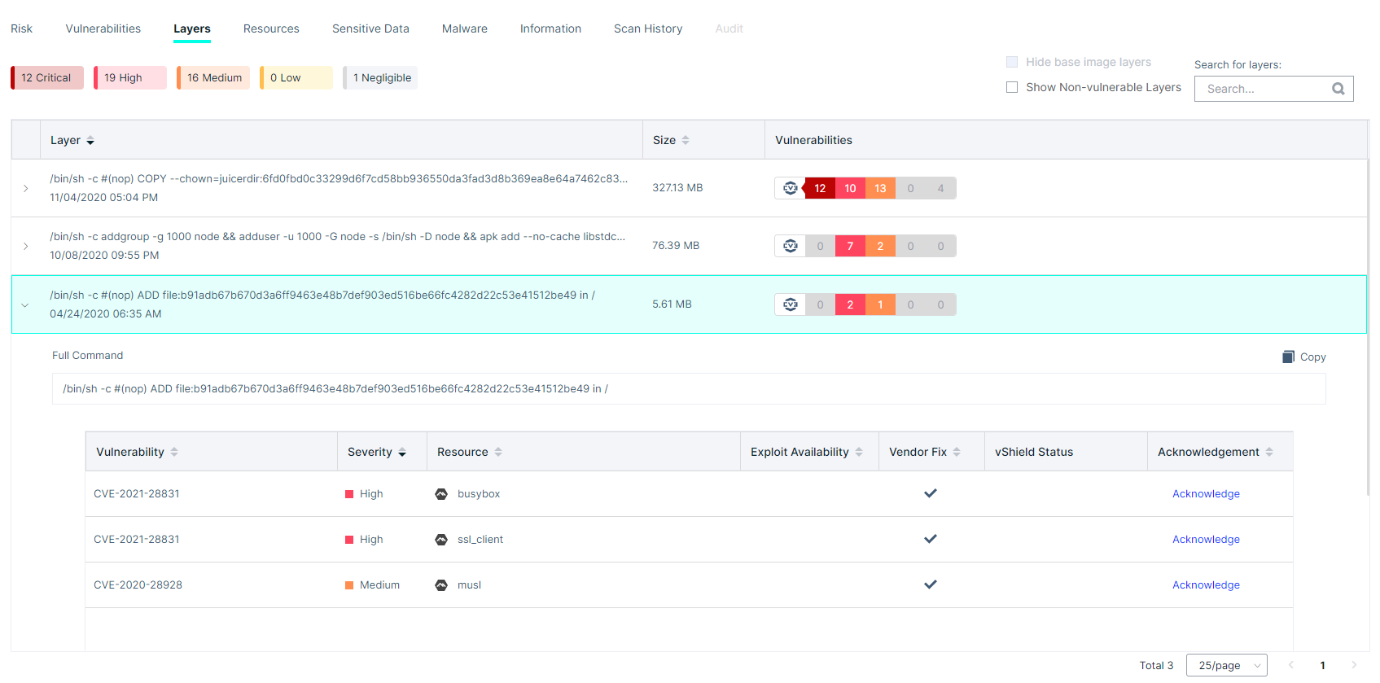Click the Medium severity label for musl

(x=379, y=585)
